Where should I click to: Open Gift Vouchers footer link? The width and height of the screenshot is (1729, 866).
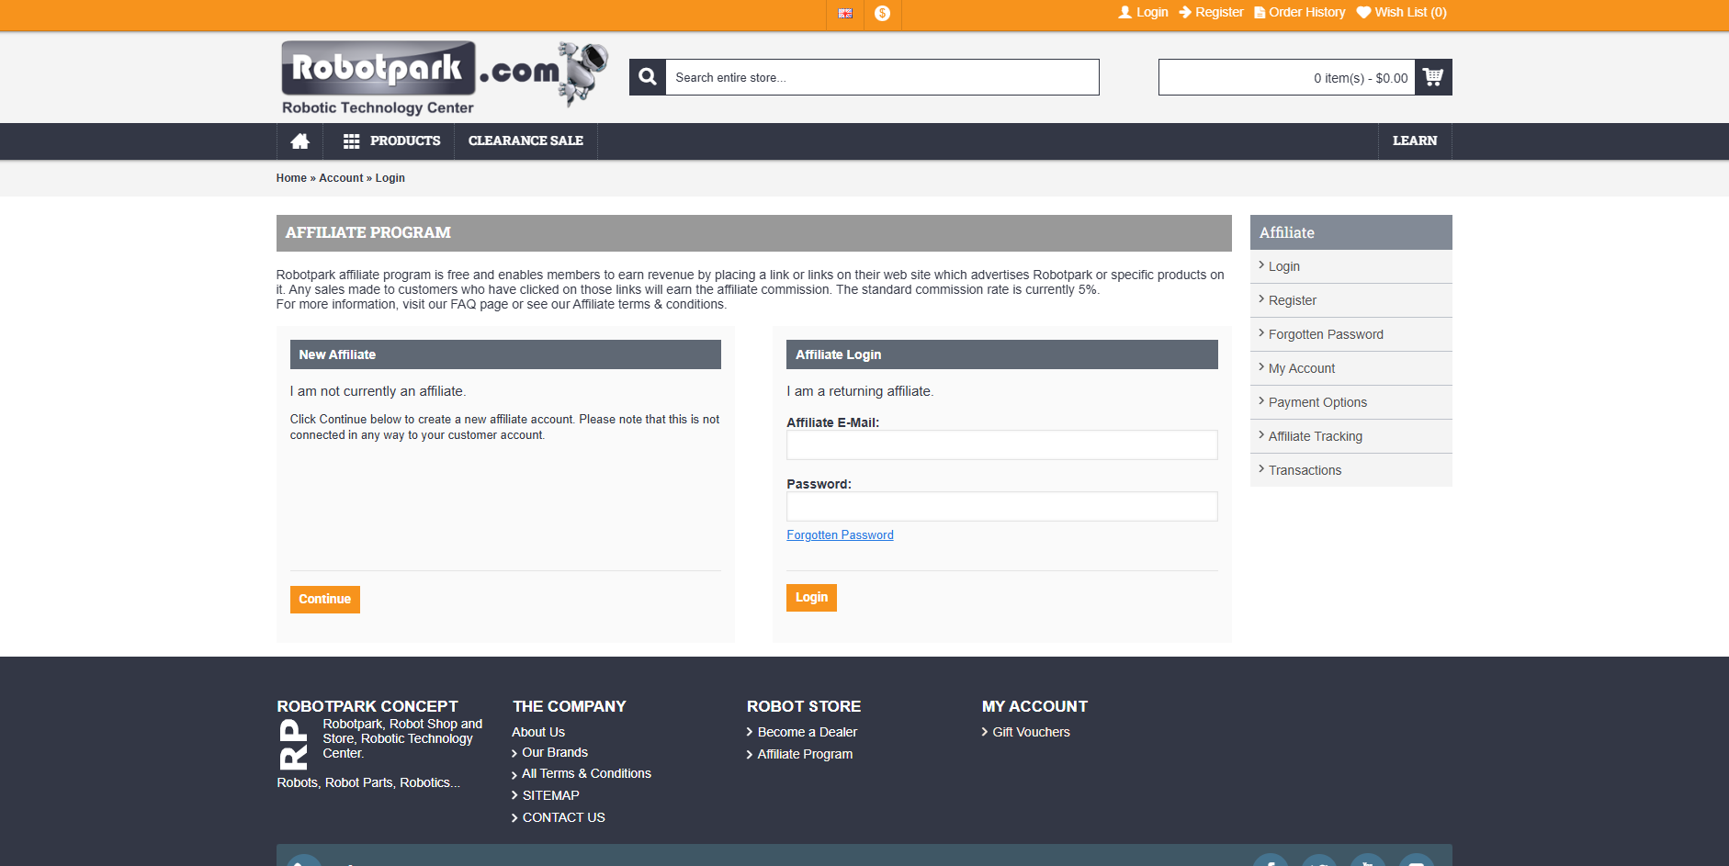1031,732
